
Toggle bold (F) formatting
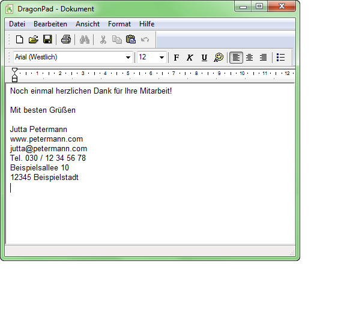point(176,58)
